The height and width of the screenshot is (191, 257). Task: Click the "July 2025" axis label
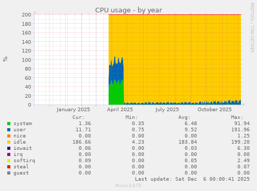coord(167,110)
